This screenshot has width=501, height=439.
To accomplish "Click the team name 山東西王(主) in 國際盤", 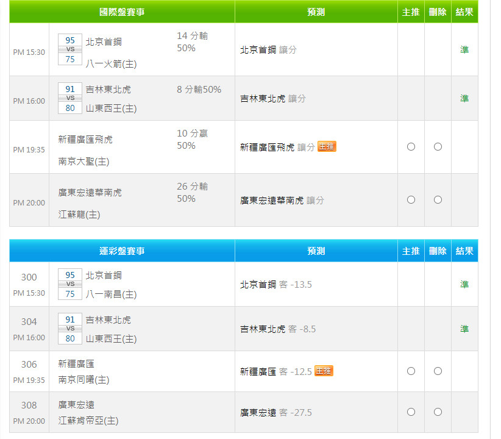I will (111, 109).
